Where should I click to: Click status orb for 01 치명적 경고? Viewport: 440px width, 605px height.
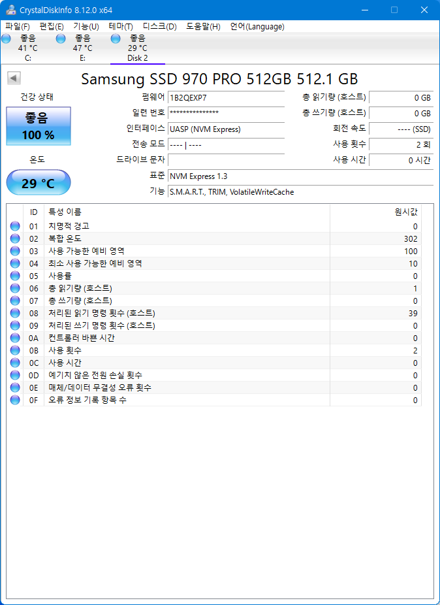click(x=15, y=226)
